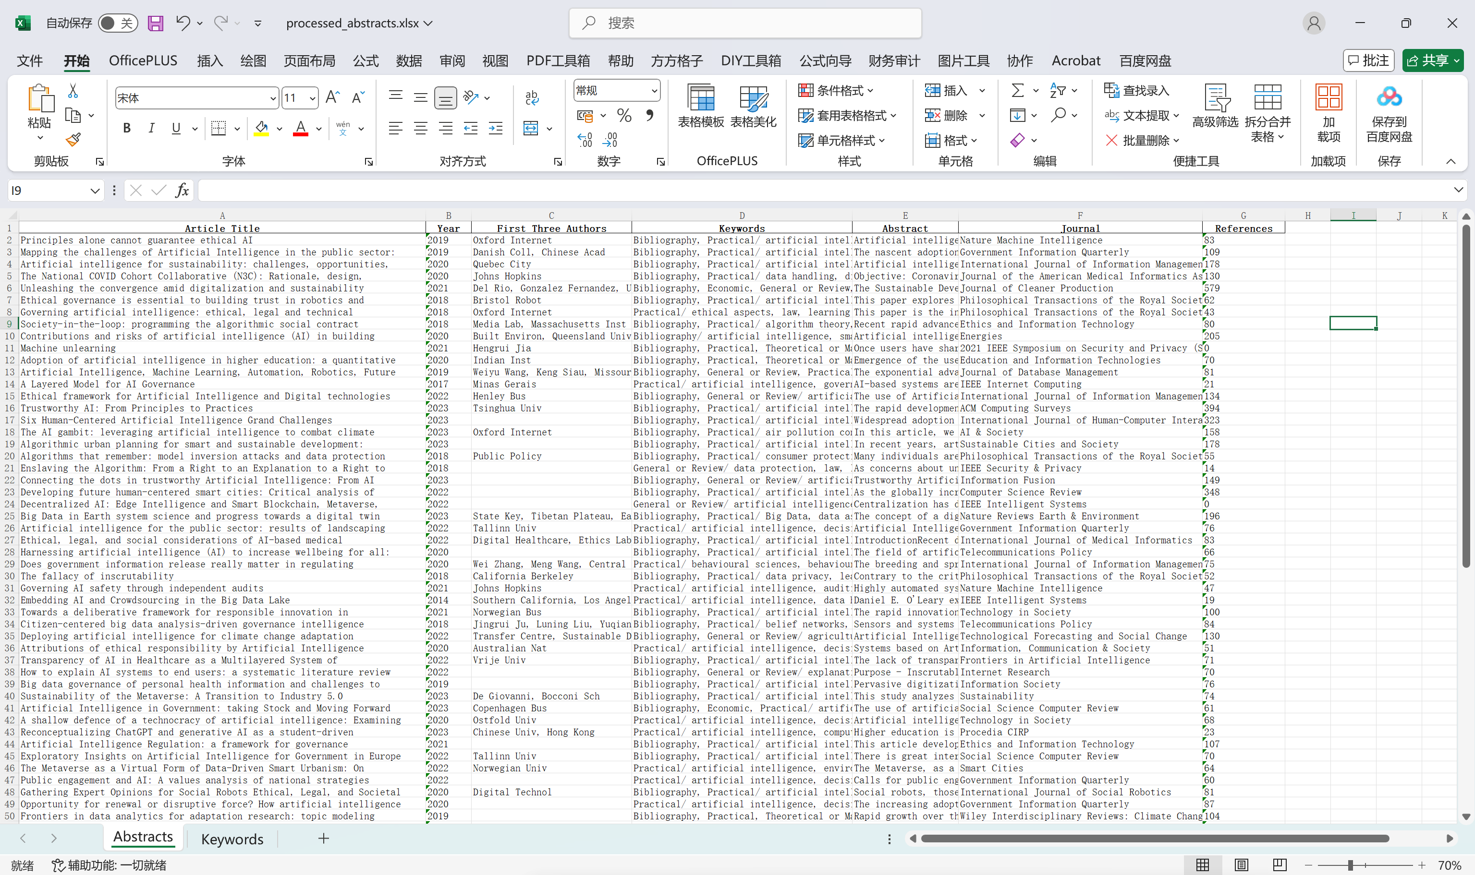Toggle Italic formatting
This screenshot has width=1475, height=875.
(x=152, y=128)
